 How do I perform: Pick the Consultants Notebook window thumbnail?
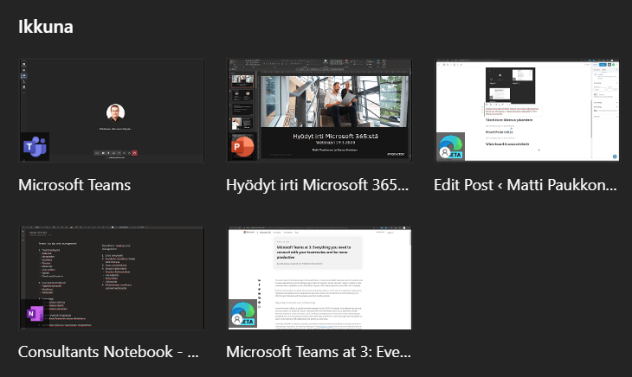pyautogui.click(x=112, y=277)
